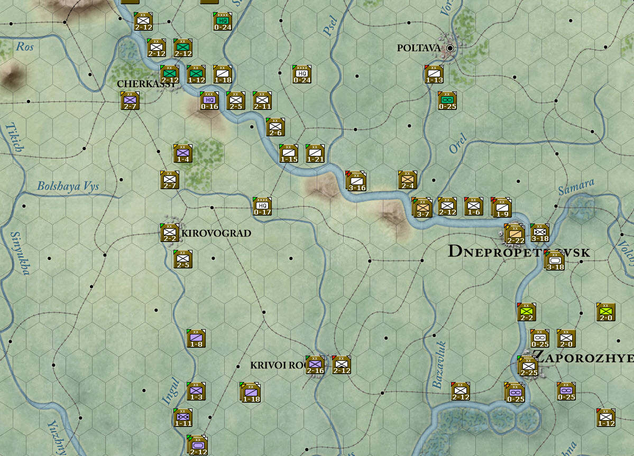Select the white 1-12 infantry counter
The height and width of the screenshot is (456, 634).
606,417
